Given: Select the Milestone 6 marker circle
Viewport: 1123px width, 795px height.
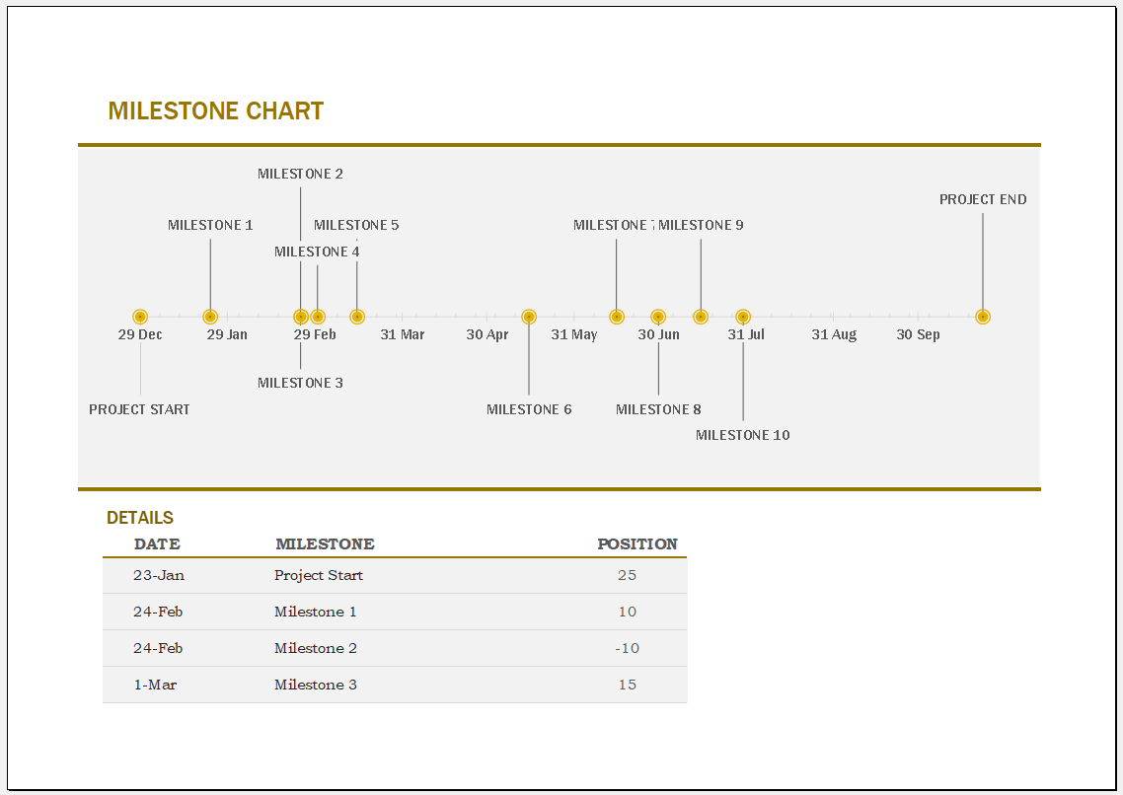Looking at the screenshot, I should [x=529, y=317].
